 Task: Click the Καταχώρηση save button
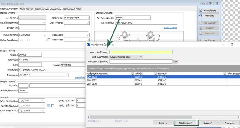pyautogui.click(x=209, y=11)
